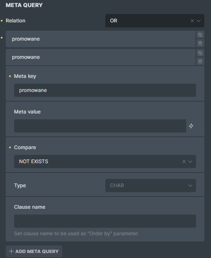The width and height of the screenshot is (211, 258).
Task: Click the META QUERY section heading
Action: [24, 5]
